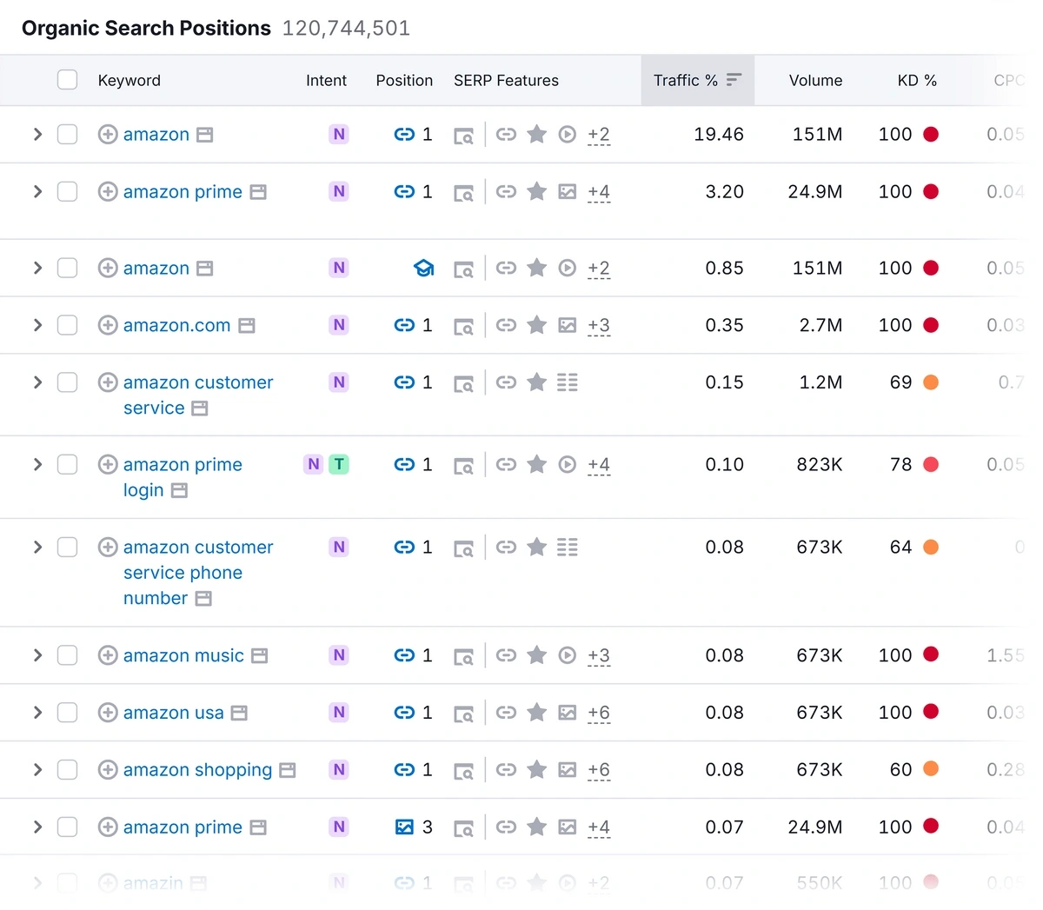Click the image pack icon in amazon.com row

tap(568, 325)
